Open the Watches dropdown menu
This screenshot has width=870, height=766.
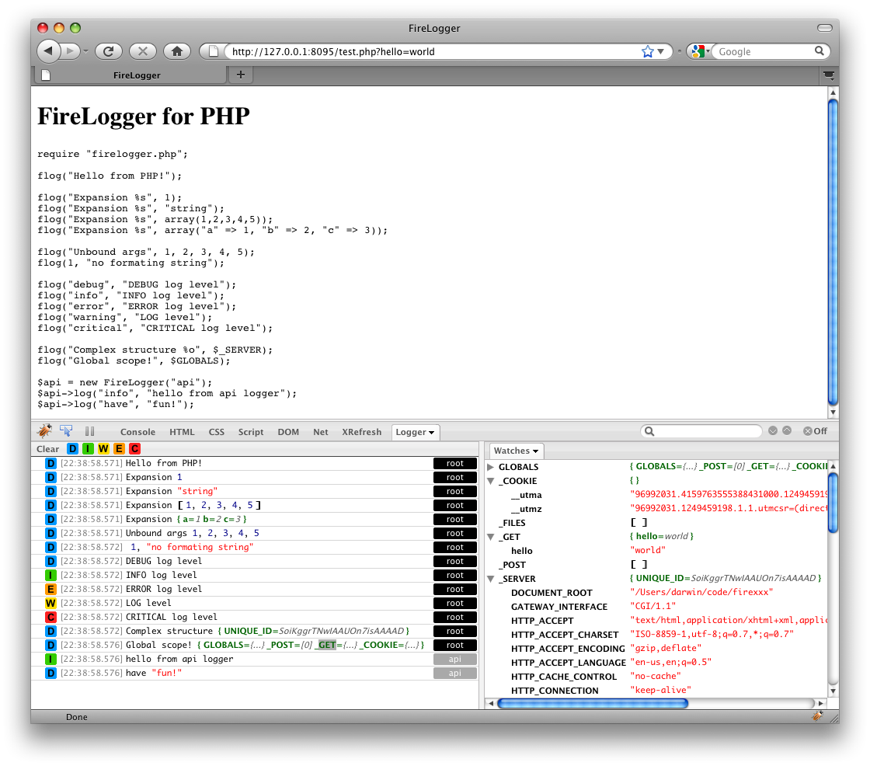pyautogui.click(x=517, y=451)
